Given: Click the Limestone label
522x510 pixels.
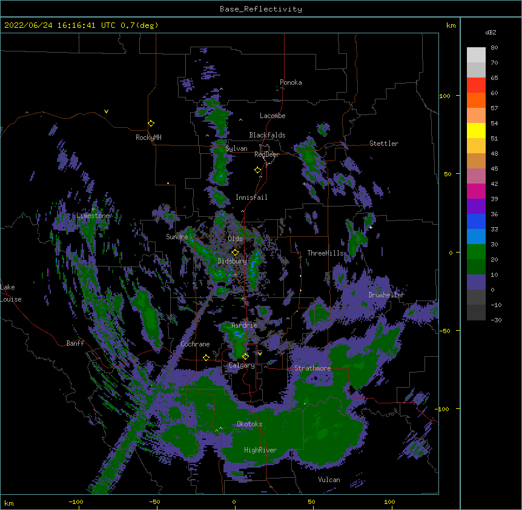Looking at the screenshot, I should [x=93, y=216].
